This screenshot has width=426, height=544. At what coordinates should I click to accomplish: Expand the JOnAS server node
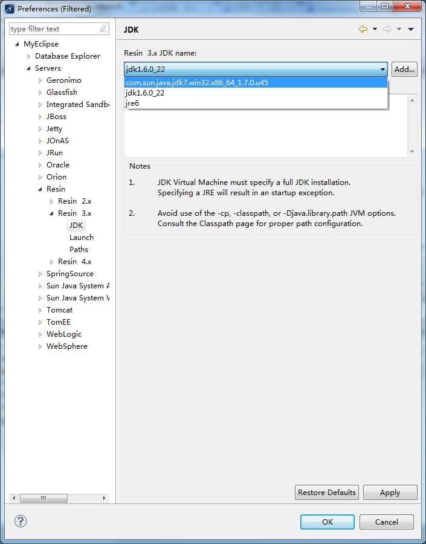coord(40,141)
